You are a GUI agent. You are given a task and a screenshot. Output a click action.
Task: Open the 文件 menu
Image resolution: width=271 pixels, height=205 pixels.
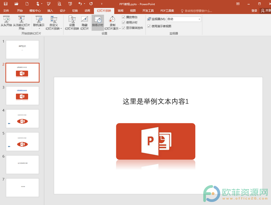pyautogui.click(x=6, y=11)
